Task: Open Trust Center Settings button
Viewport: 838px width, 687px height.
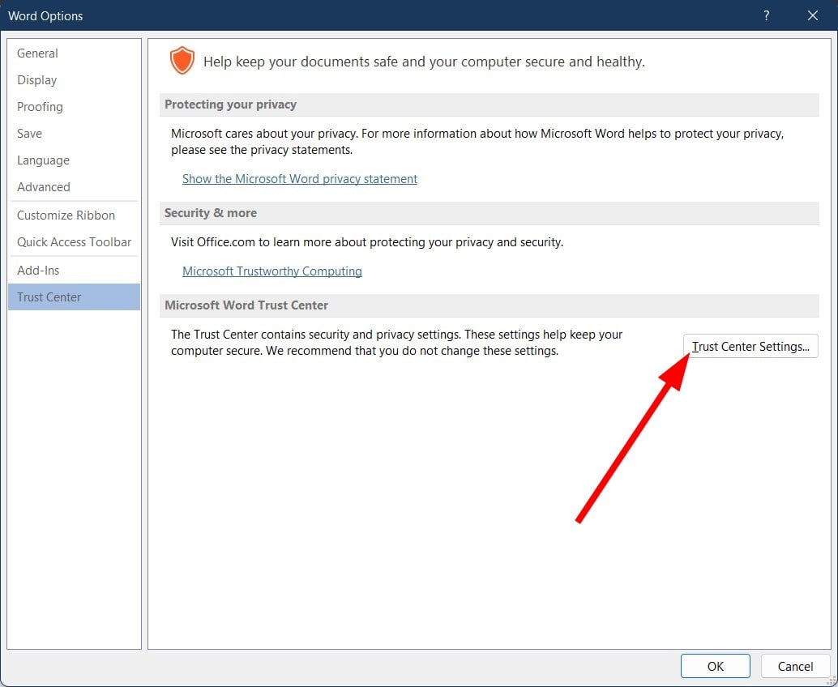Action: [x=750, y=346]
